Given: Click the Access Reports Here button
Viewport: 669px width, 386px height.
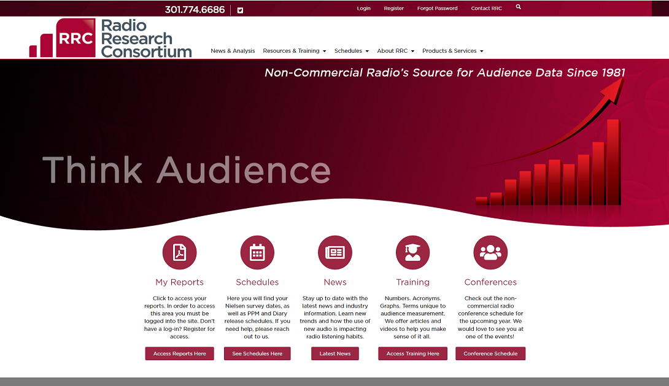Looking at the screenshot, I should point(180,353).
